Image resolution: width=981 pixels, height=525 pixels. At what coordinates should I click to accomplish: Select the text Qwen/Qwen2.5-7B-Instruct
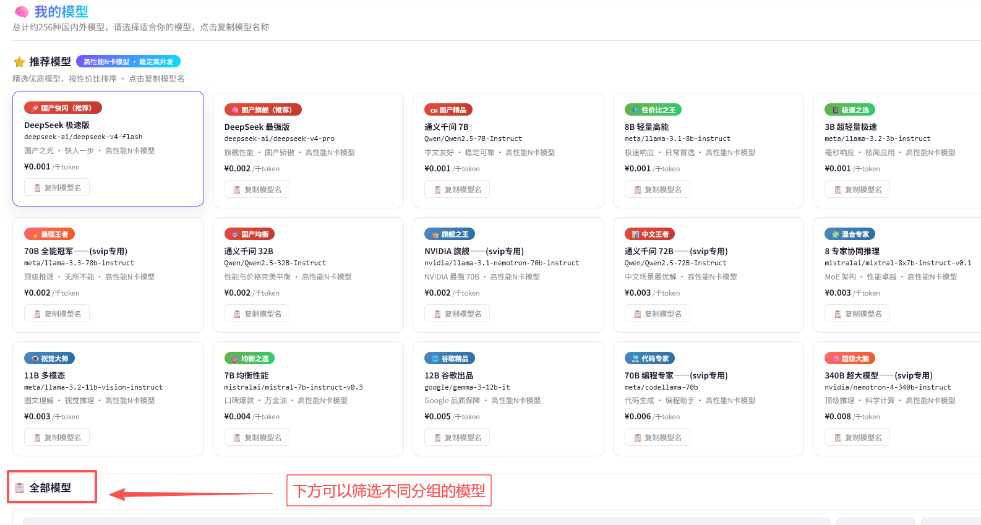point(473,139)
